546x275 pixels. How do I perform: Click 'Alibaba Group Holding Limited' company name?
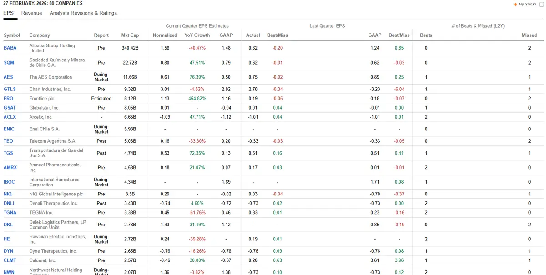click(52, 48)
